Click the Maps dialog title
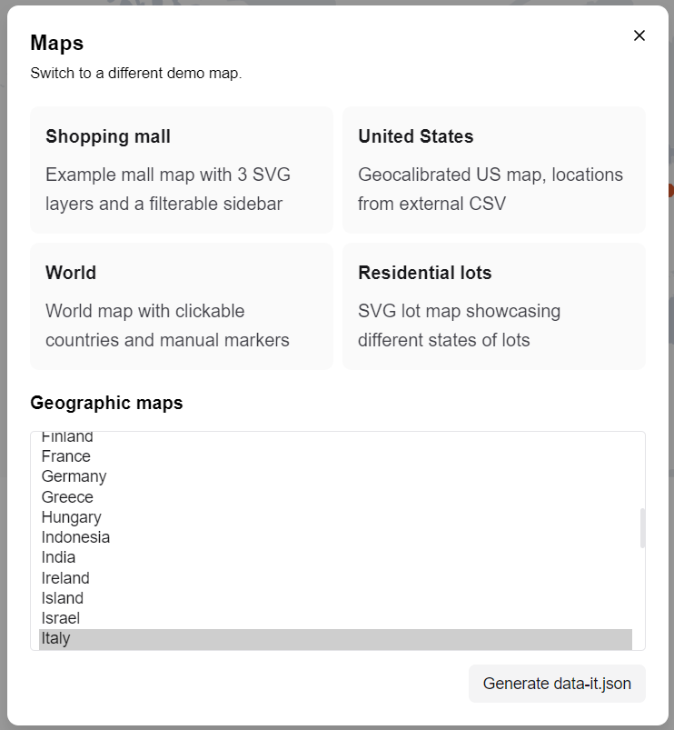Image resolution: width=674 pixels, height=730 pixels. click(x=55, y=43)
